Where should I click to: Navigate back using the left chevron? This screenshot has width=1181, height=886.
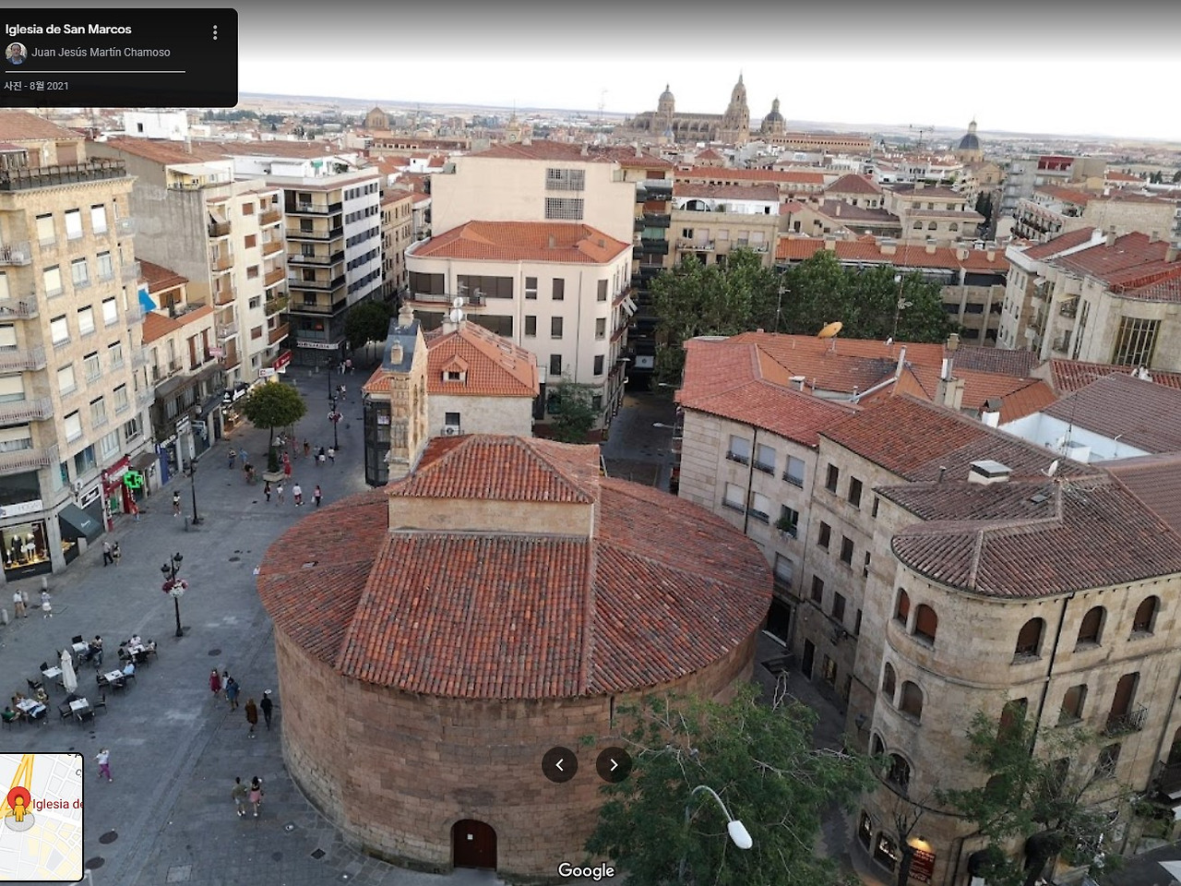[560, 764]
